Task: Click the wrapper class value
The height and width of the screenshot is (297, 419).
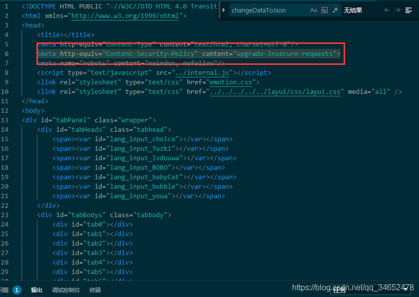Action: [x=135, y=120]
